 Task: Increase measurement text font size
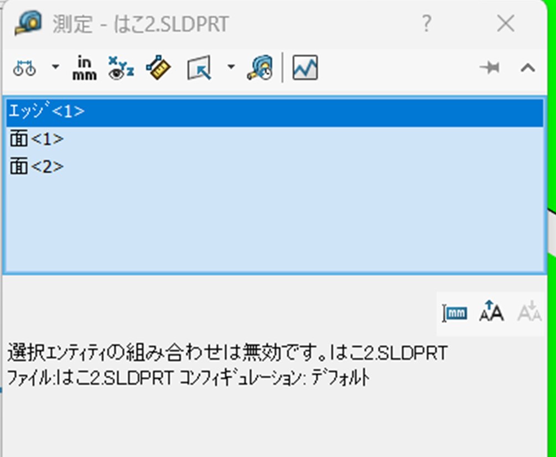coord(491,311)
